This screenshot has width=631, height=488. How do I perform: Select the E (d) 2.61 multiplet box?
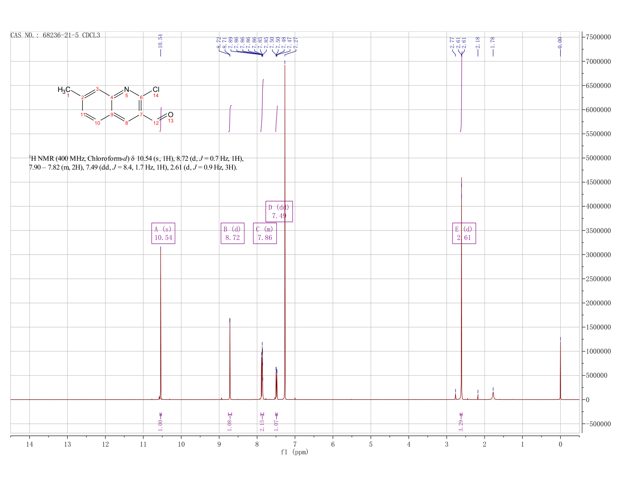click(x=464, y=233)
